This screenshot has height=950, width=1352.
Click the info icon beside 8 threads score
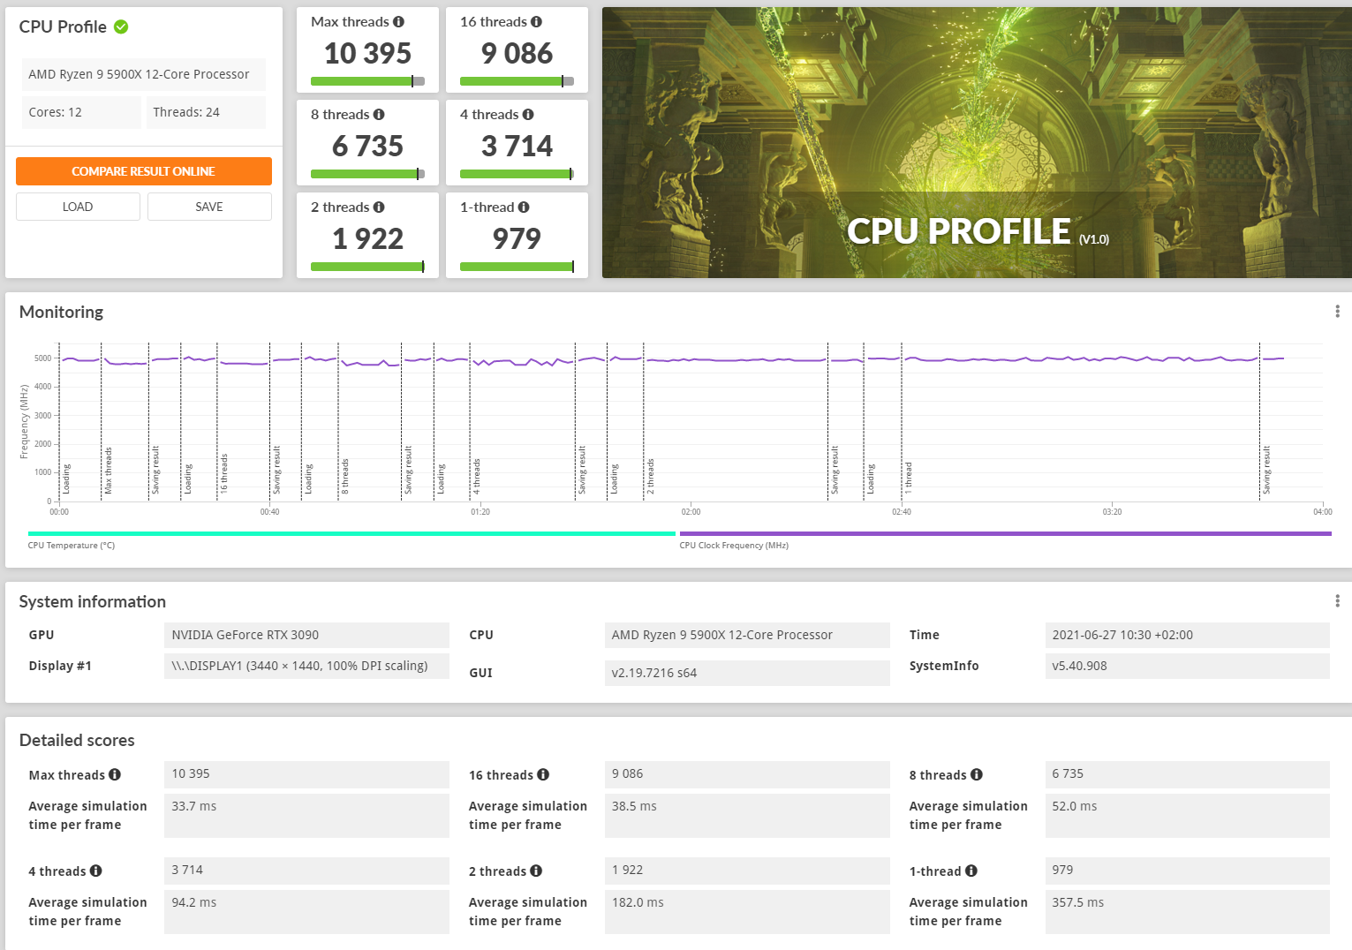380,114
